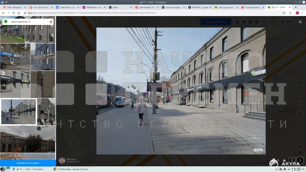The width and height of the screenshot is (306, 172).
Task: Switch to the Wildberries browser tab
Action: click(93, 7)
